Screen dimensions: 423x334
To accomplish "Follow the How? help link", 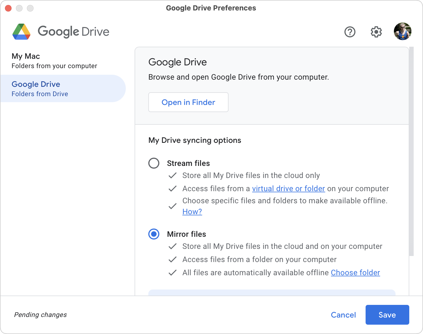I will click(192, 212).
